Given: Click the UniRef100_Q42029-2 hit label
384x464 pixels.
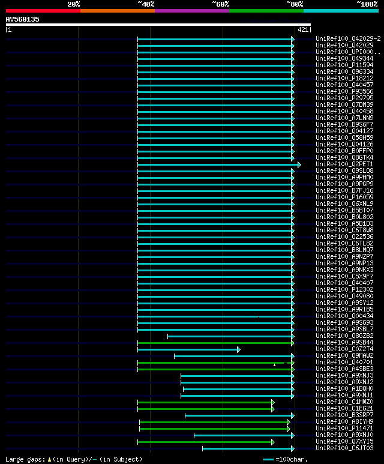Looking at the screenshot, I should point(348,39).
